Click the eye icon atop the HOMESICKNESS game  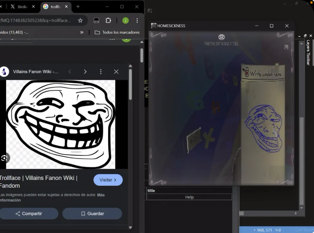click(221, 37)
